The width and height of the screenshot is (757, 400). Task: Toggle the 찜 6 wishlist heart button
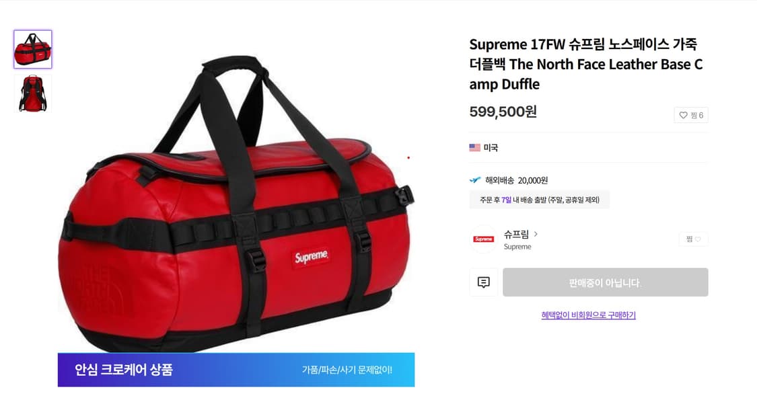tap(691, 115)
